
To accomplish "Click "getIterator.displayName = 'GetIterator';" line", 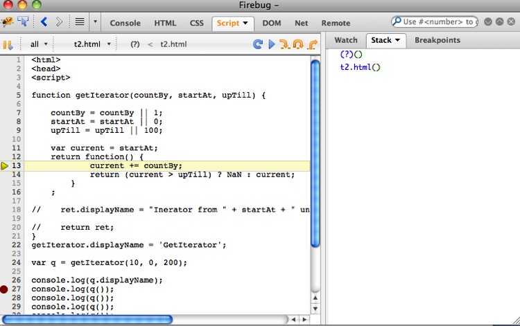I will pos(129,245).
